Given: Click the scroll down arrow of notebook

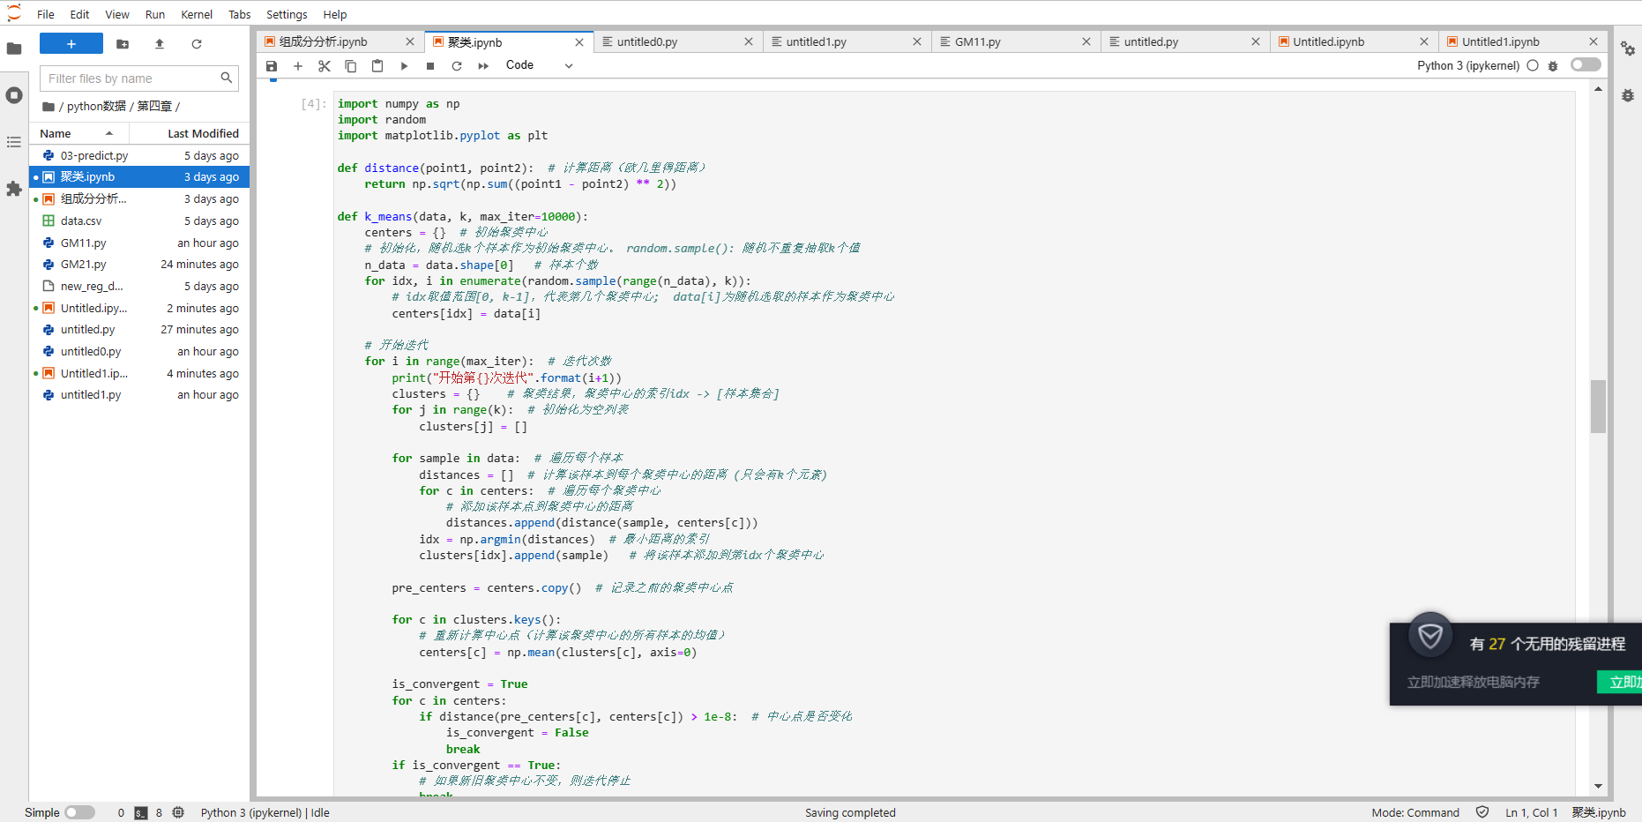Looking at the screenshot, I should tap(1598, 787).
